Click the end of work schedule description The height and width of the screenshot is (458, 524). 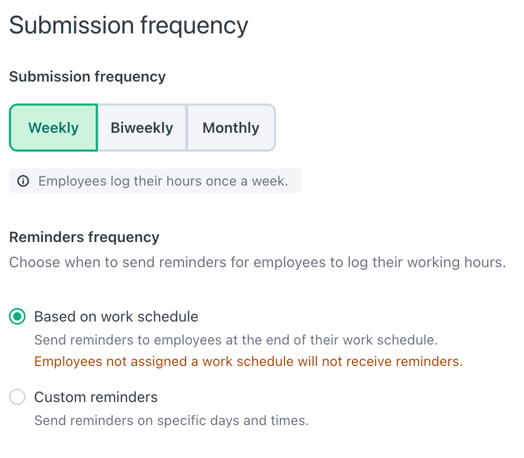tap(236, 340)
